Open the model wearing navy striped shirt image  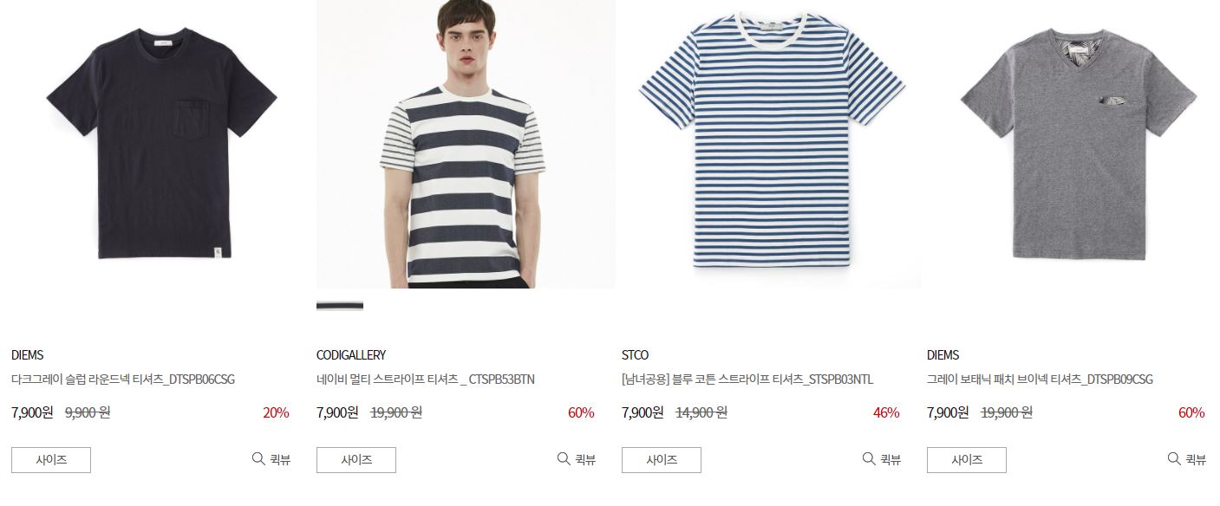click(466, 144)
